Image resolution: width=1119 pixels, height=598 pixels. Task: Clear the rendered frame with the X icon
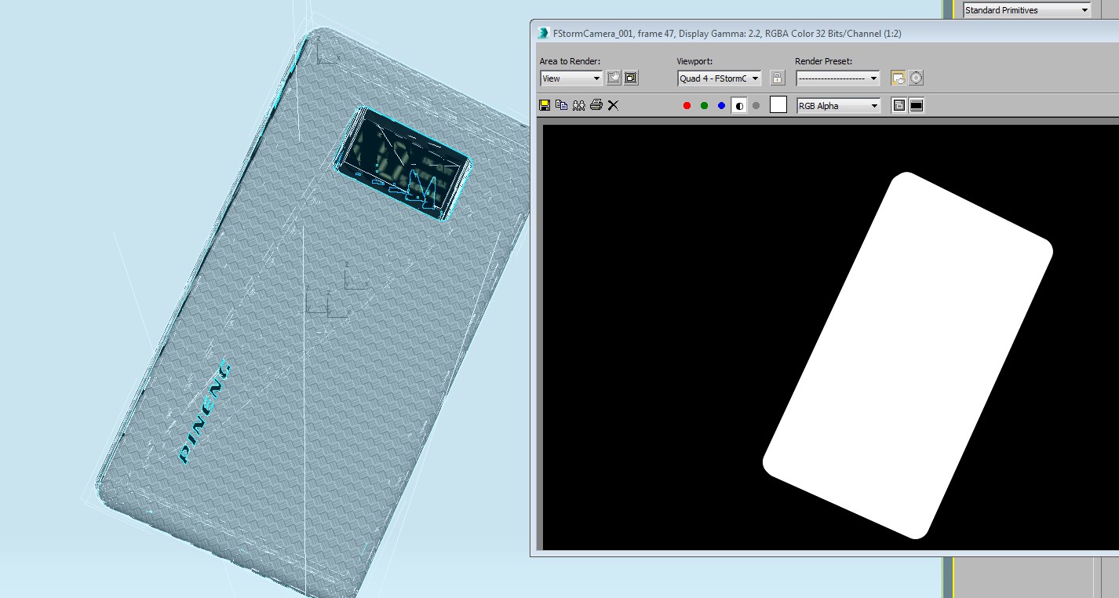click(x=614, y=105)
